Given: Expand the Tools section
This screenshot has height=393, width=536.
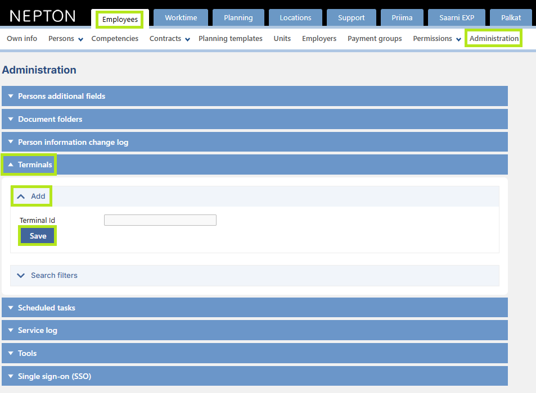Looking at the screenshot, I should tap(255, 353).
